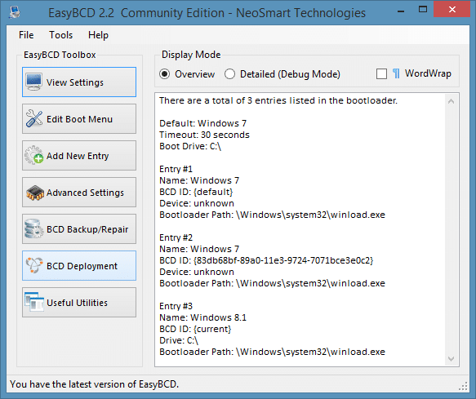476x399 pixels.
Task: Click the 'Drive: C:\' line
Action: 179,340
